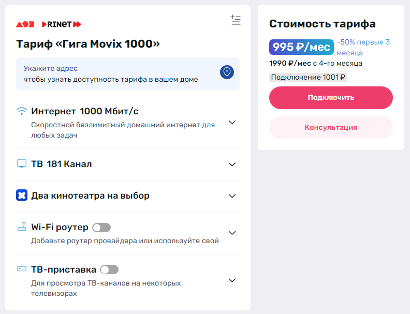The height and width of the screenshot is (314, 410).
Task: Expand the ТВ 181 Канал section
Action: coord(232,165)
